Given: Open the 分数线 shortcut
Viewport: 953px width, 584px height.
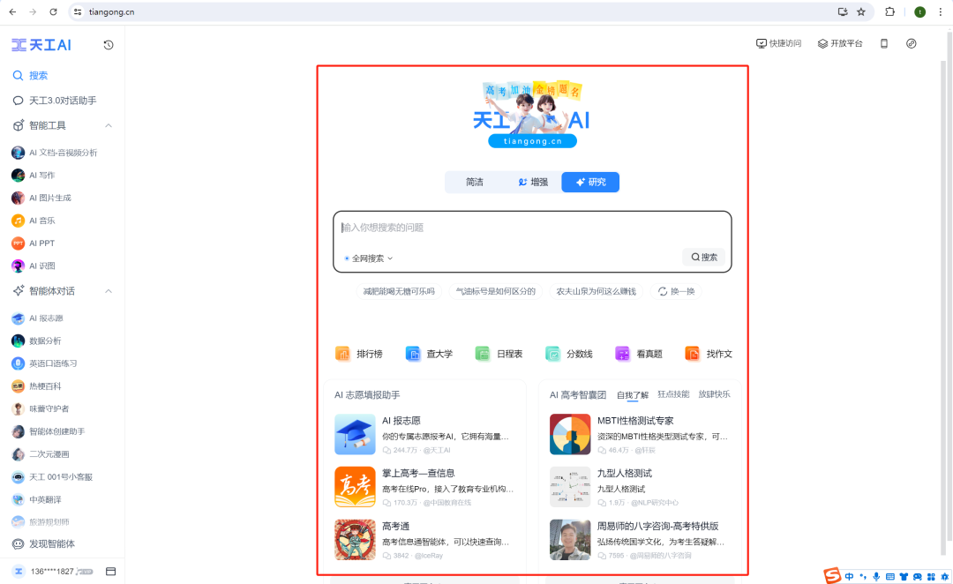Looking at the screenshot, I should pos(569,354).
